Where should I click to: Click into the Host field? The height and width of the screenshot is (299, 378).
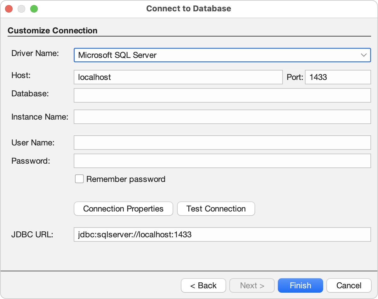tap(178, 77)
